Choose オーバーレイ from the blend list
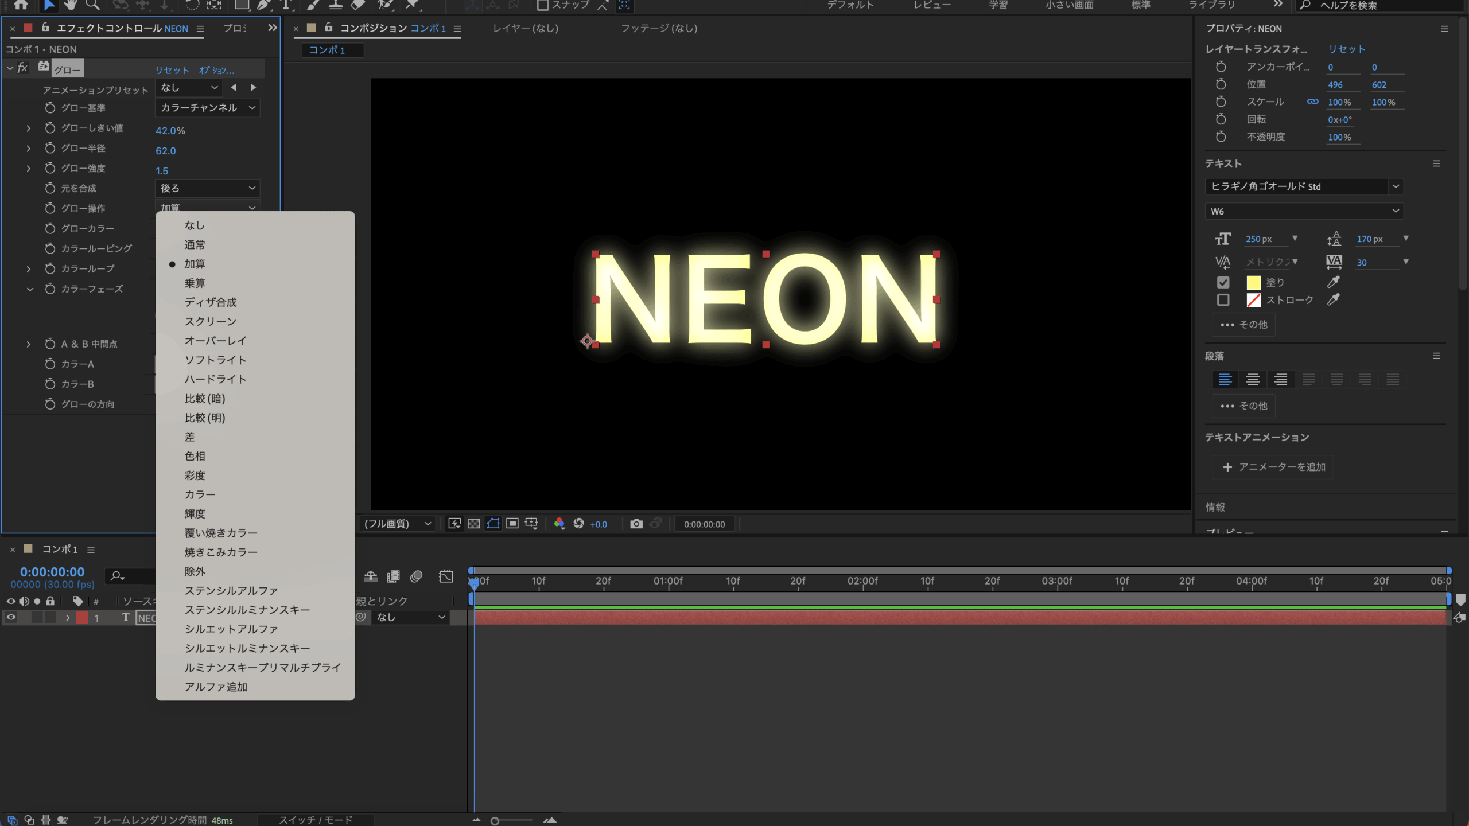This screenshot has width=1469, height=826. point(215,341)
